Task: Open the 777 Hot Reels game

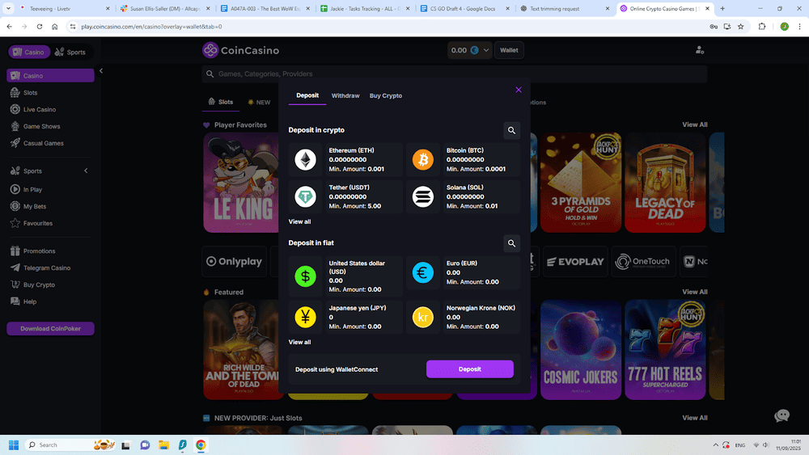Action: pos(664,349)
